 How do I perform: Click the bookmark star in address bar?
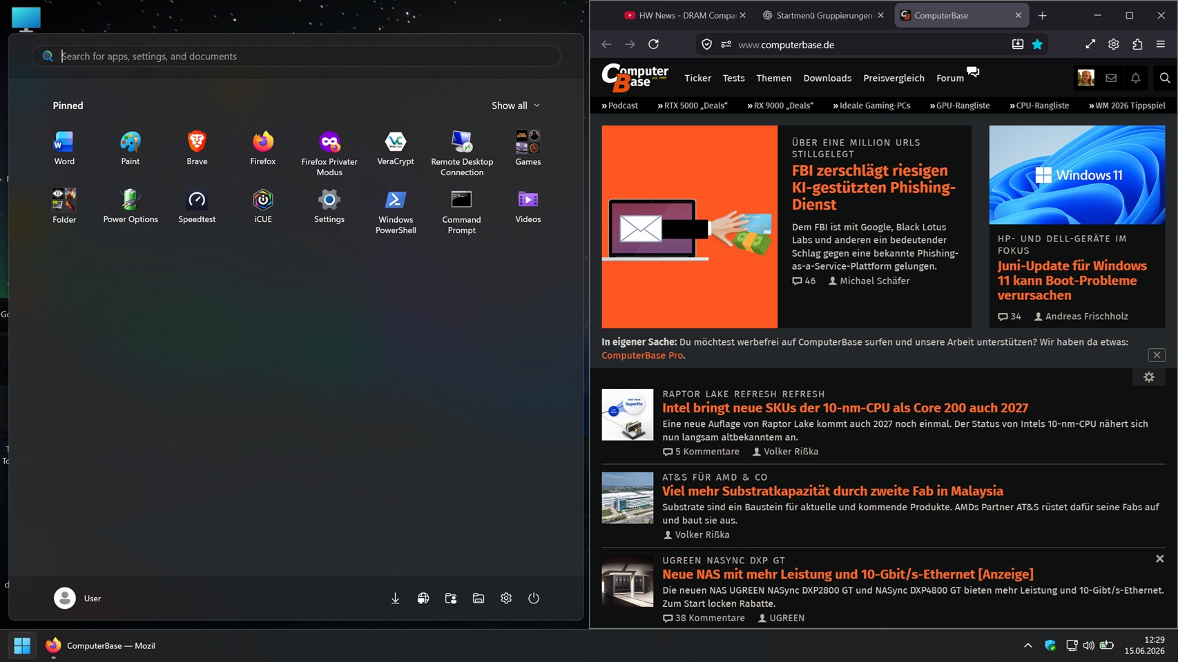click(x=1037, y=44)
